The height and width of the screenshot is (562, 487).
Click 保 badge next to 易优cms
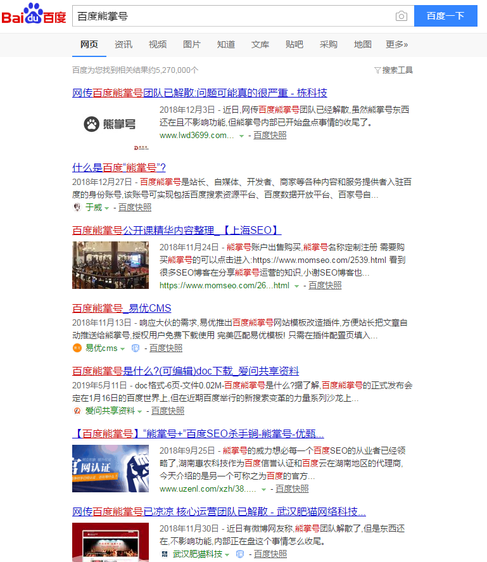pyautogui.click(x=136, y=348)
